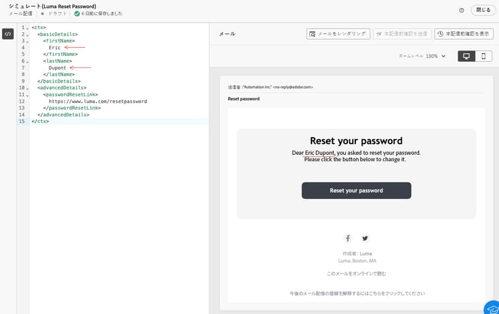Switch to mobile preview mode

[484, 56]
